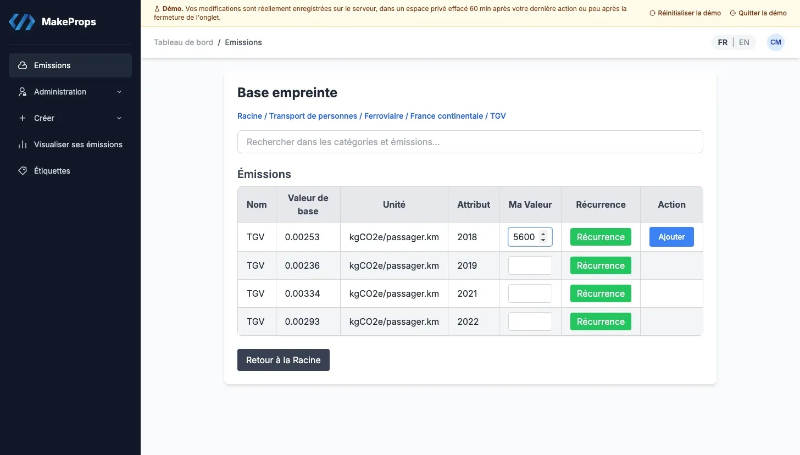This screenshot has height=455, width=800.
Task: Click the CM user avatar
Action: pyautogui.click(x=776, y=42)
